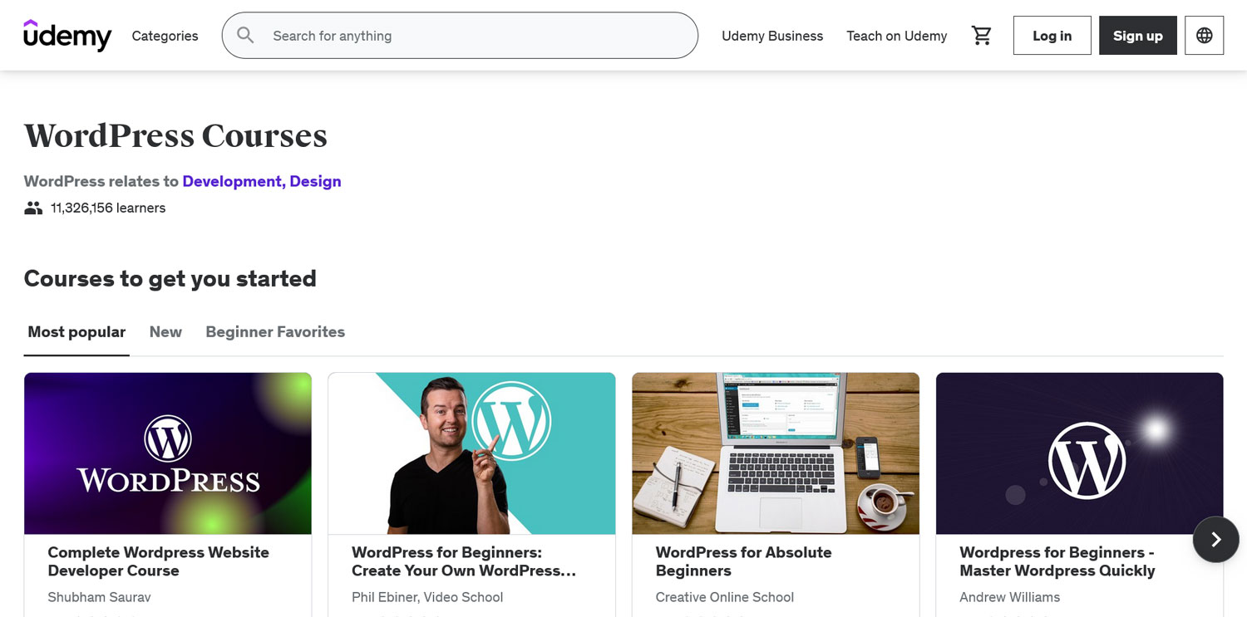Click the Log in button
This screenshot has width=1247, height=617.
pos(1052,36)
